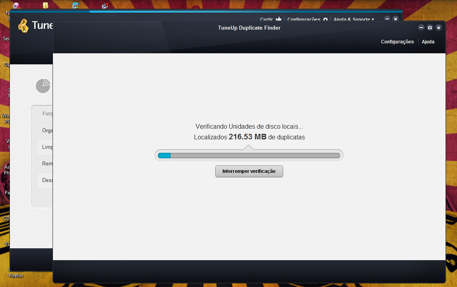Click the Interromper verificação button
Image resolution: width=457 pixels, height=287 pixels.
pyautogui.click(x=249, y=171)
